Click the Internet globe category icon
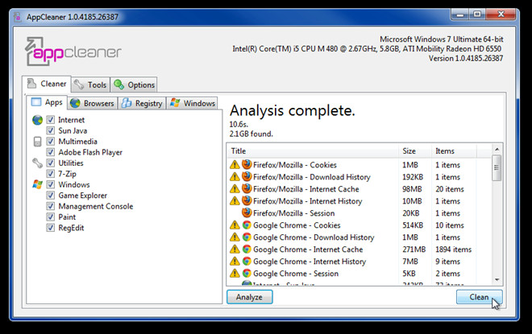 tap(37, 120)
